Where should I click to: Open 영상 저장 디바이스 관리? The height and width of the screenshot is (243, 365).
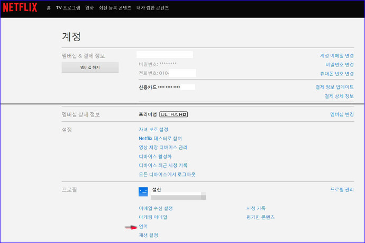[163, 147]
